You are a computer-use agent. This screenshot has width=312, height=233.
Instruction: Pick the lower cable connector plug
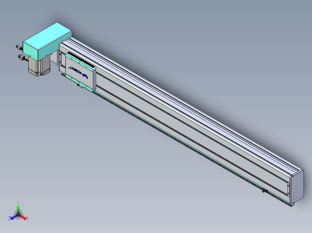21,57
